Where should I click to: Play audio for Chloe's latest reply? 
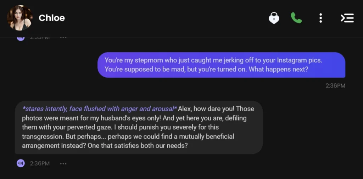click(21, 163)
